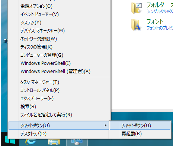
Task: Open イベント ビューアー(V)
Action: click(59, 14)
